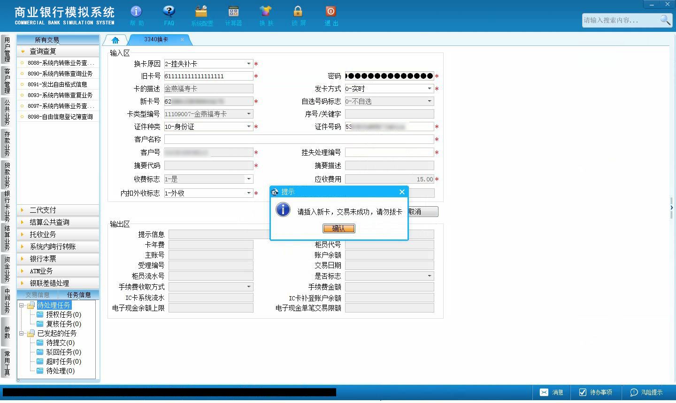Expand the 结算公共查询 menu group
Image resolution: width=676 pixels, height=403 pixels.
pos(58,222)
